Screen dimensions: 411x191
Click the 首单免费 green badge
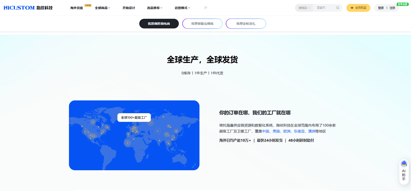[402, 4]
